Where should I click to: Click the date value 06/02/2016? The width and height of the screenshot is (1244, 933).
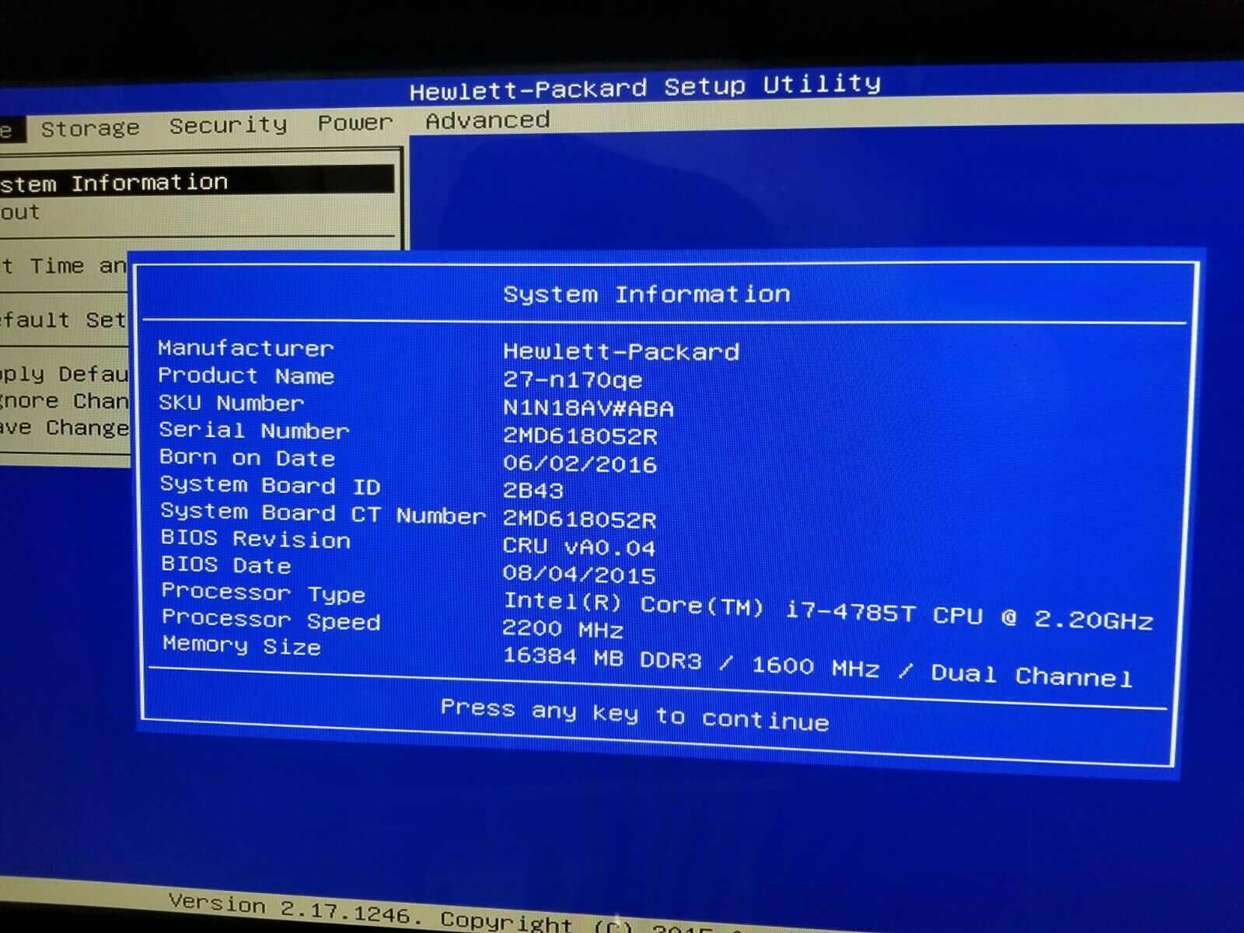pyautogui.click(x=580, y=463)
